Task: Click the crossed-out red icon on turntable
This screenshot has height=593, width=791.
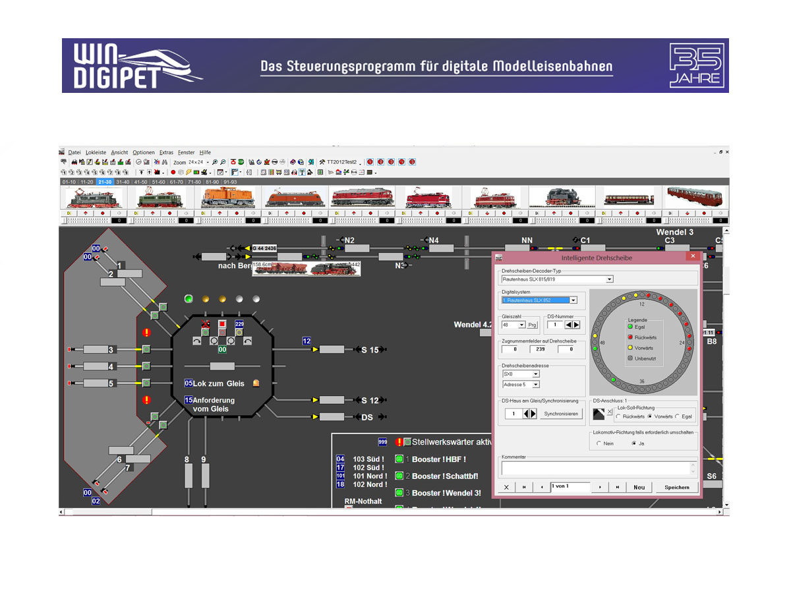Action: point(206,324)
